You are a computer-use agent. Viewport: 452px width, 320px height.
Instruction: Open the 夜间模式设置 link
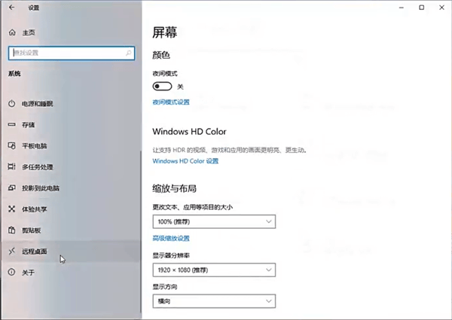click(x=171, y=102)
